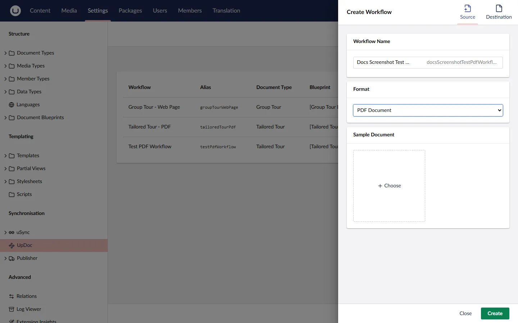The height and width of the screenshot is (323, 518).
Task: Click the Umbraco logo icon
Action: 15,11
